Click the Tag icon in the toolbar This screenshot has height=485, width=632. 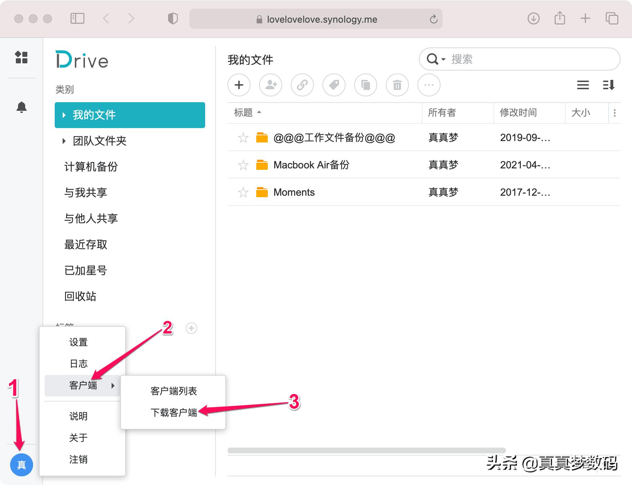pos(334,85)
